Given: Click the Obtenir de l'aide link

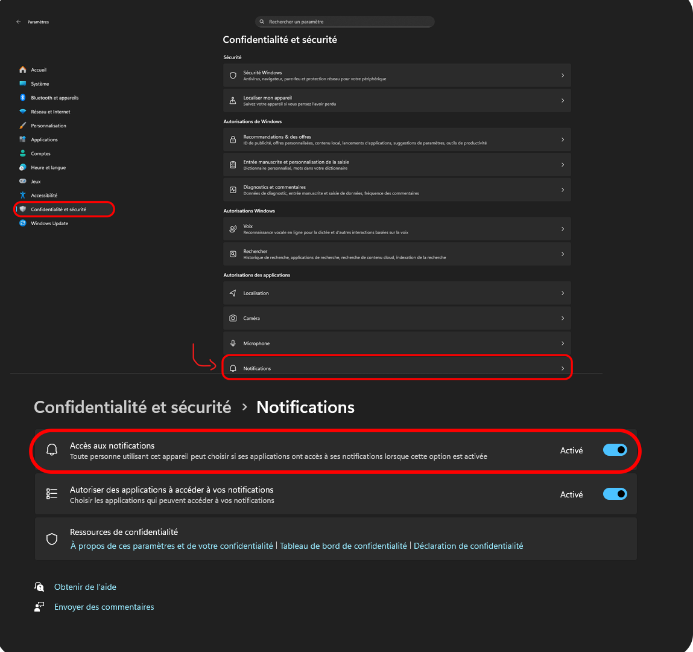Looking at the screenshot, I should click(x=85, y=586).
